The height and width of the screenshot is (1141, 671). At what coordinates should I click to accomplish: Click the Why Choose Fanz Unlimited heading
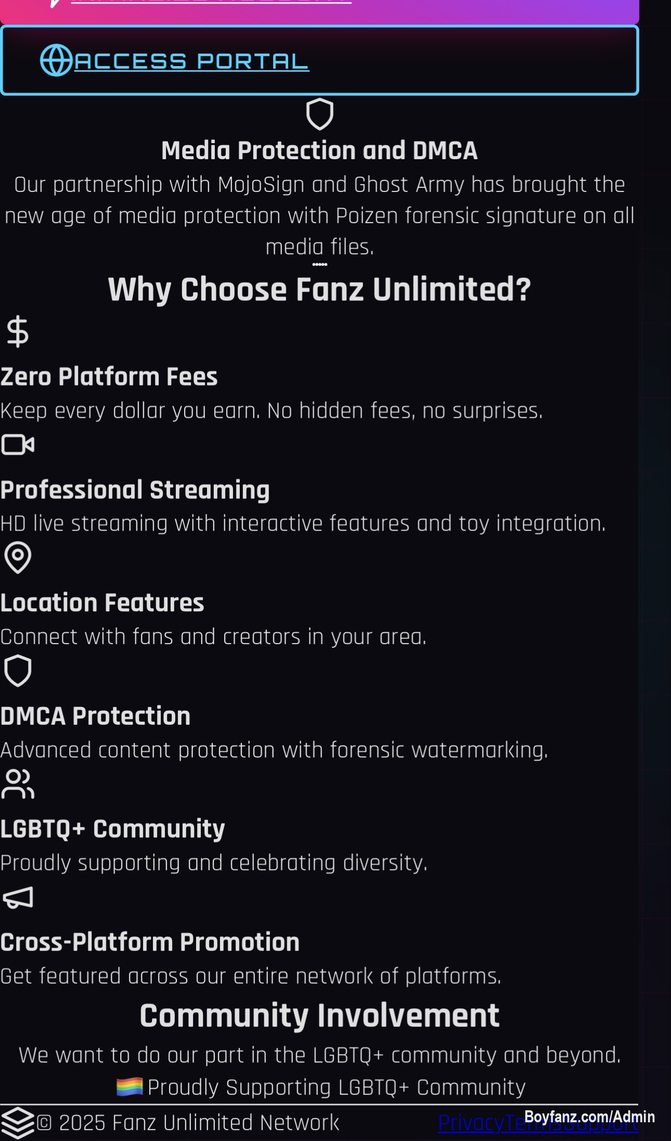pos(319,289)
